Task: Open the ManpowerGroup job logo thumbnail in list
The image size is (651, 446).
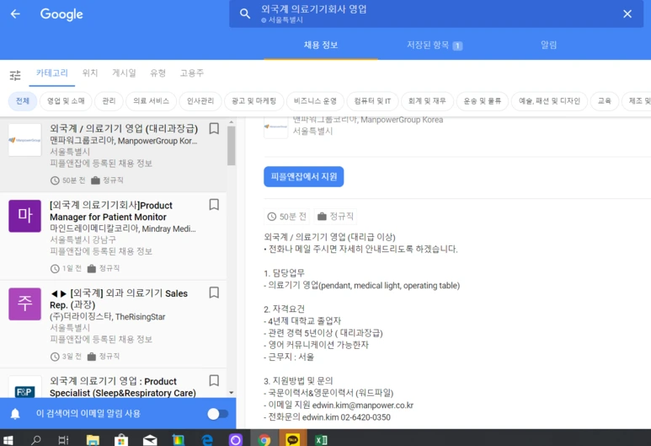Action: pyautogui.click(x=25, y=140)
